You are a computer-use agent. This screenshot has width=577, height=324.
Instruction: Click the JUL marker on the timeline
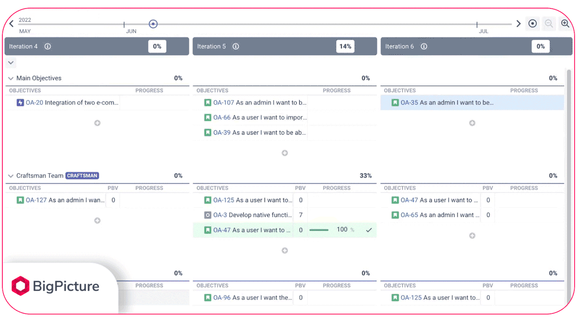[x=483, y=31]
